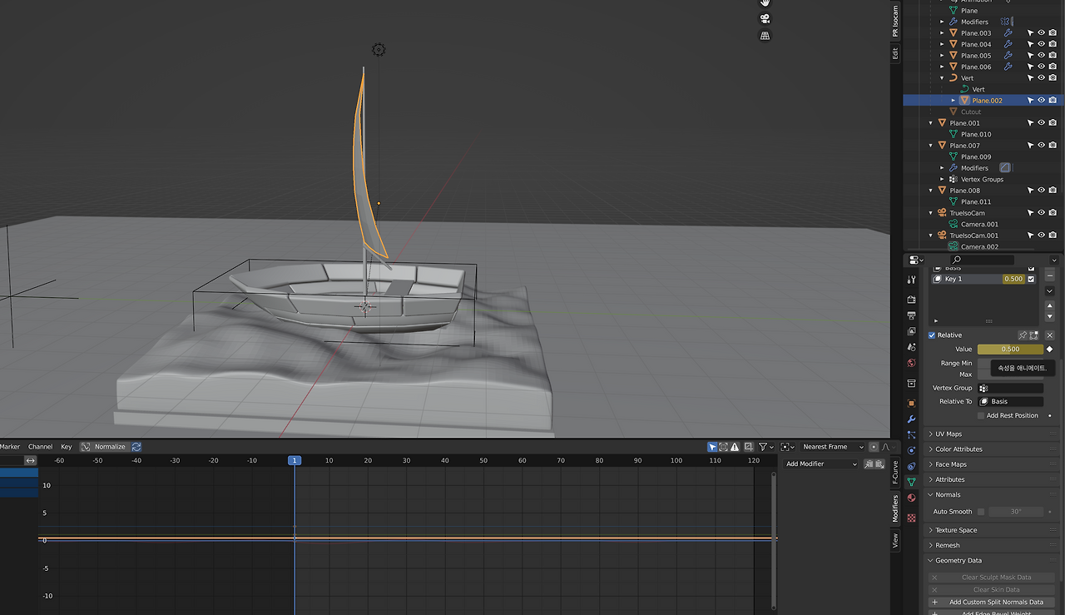Open the Channel menu in graph editor

[x=40, y=447]
